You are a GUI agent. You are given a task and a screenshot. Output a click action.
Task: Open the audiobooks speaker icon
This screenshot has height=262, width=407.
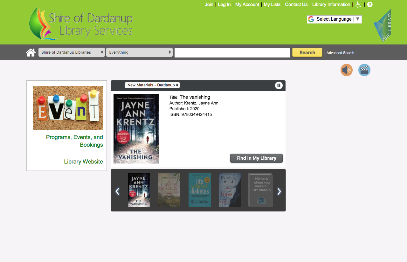click(347, 70)
